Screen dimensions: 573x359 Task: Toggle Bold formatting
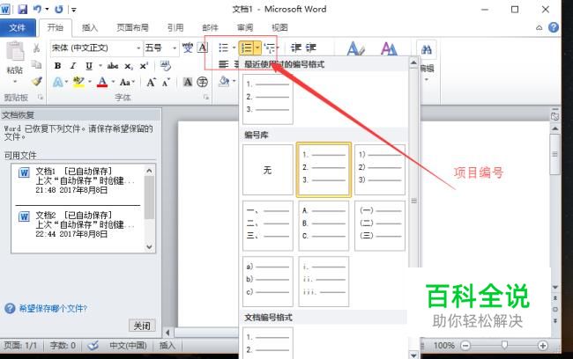pyautogui.click(x=57, y=66)
